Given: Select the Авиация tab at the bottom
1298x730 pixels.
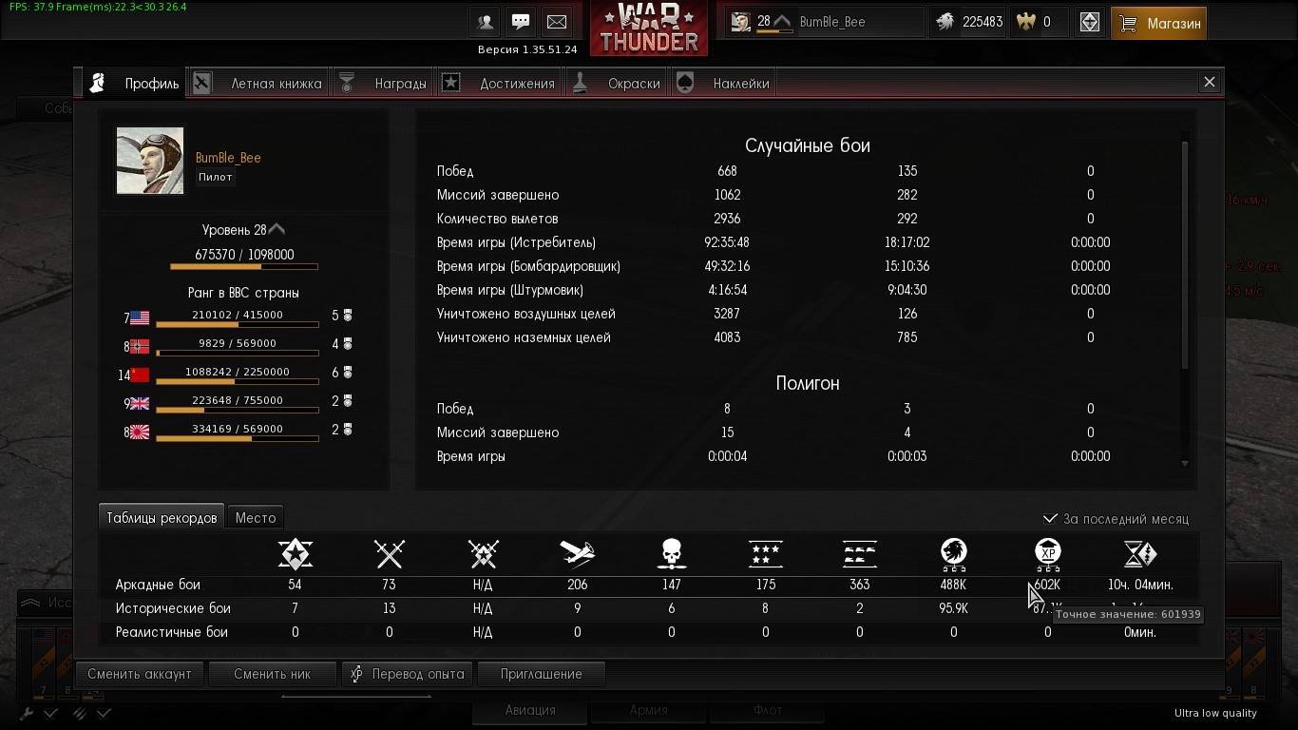Looking at the screenshot, I should (x=530, y=710).
